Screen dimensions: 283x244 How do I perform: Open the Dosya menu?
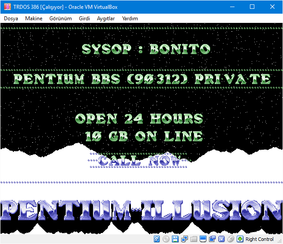[x=11, y=18]
